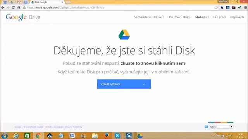Open the Používání Disku menu item
248x139 pixels.
point(180,17)
